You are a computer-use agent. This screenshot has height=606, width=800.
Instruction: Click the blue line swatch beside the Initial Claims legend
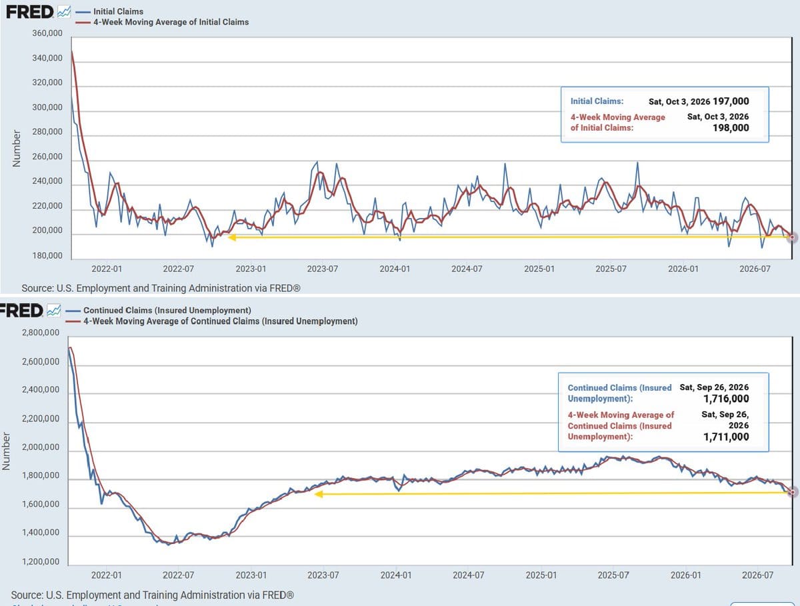pos(83,12)
